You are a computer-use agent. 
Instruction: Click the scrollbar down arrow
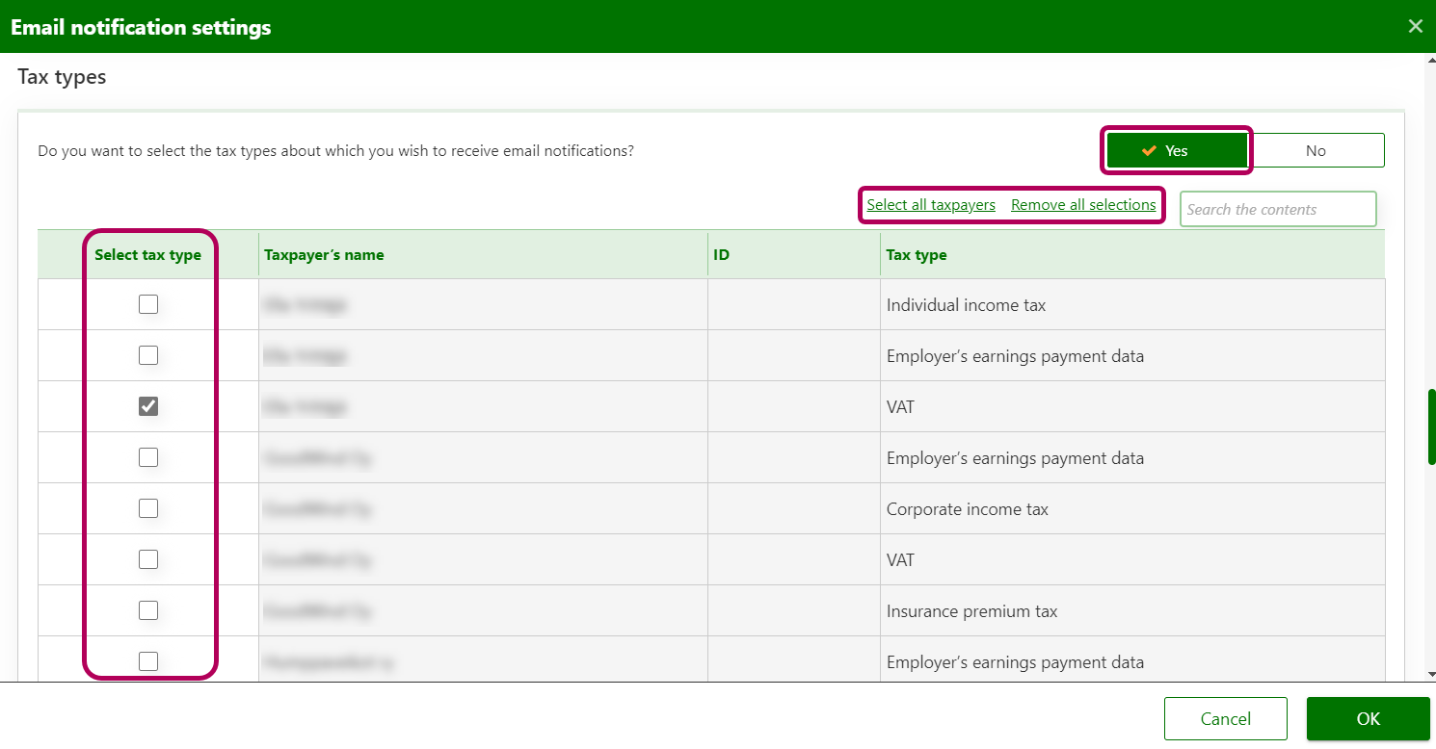[x=1431, y=674]
